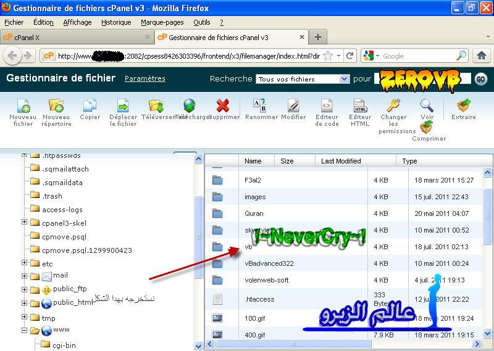Sort files by Size column header

click(287, 161)
